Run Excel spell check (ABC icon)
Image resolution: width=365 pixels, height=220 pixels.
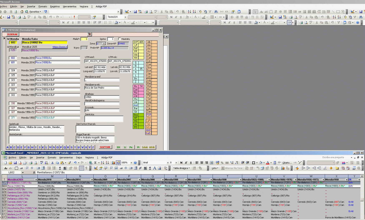click(x=42, y=163)
